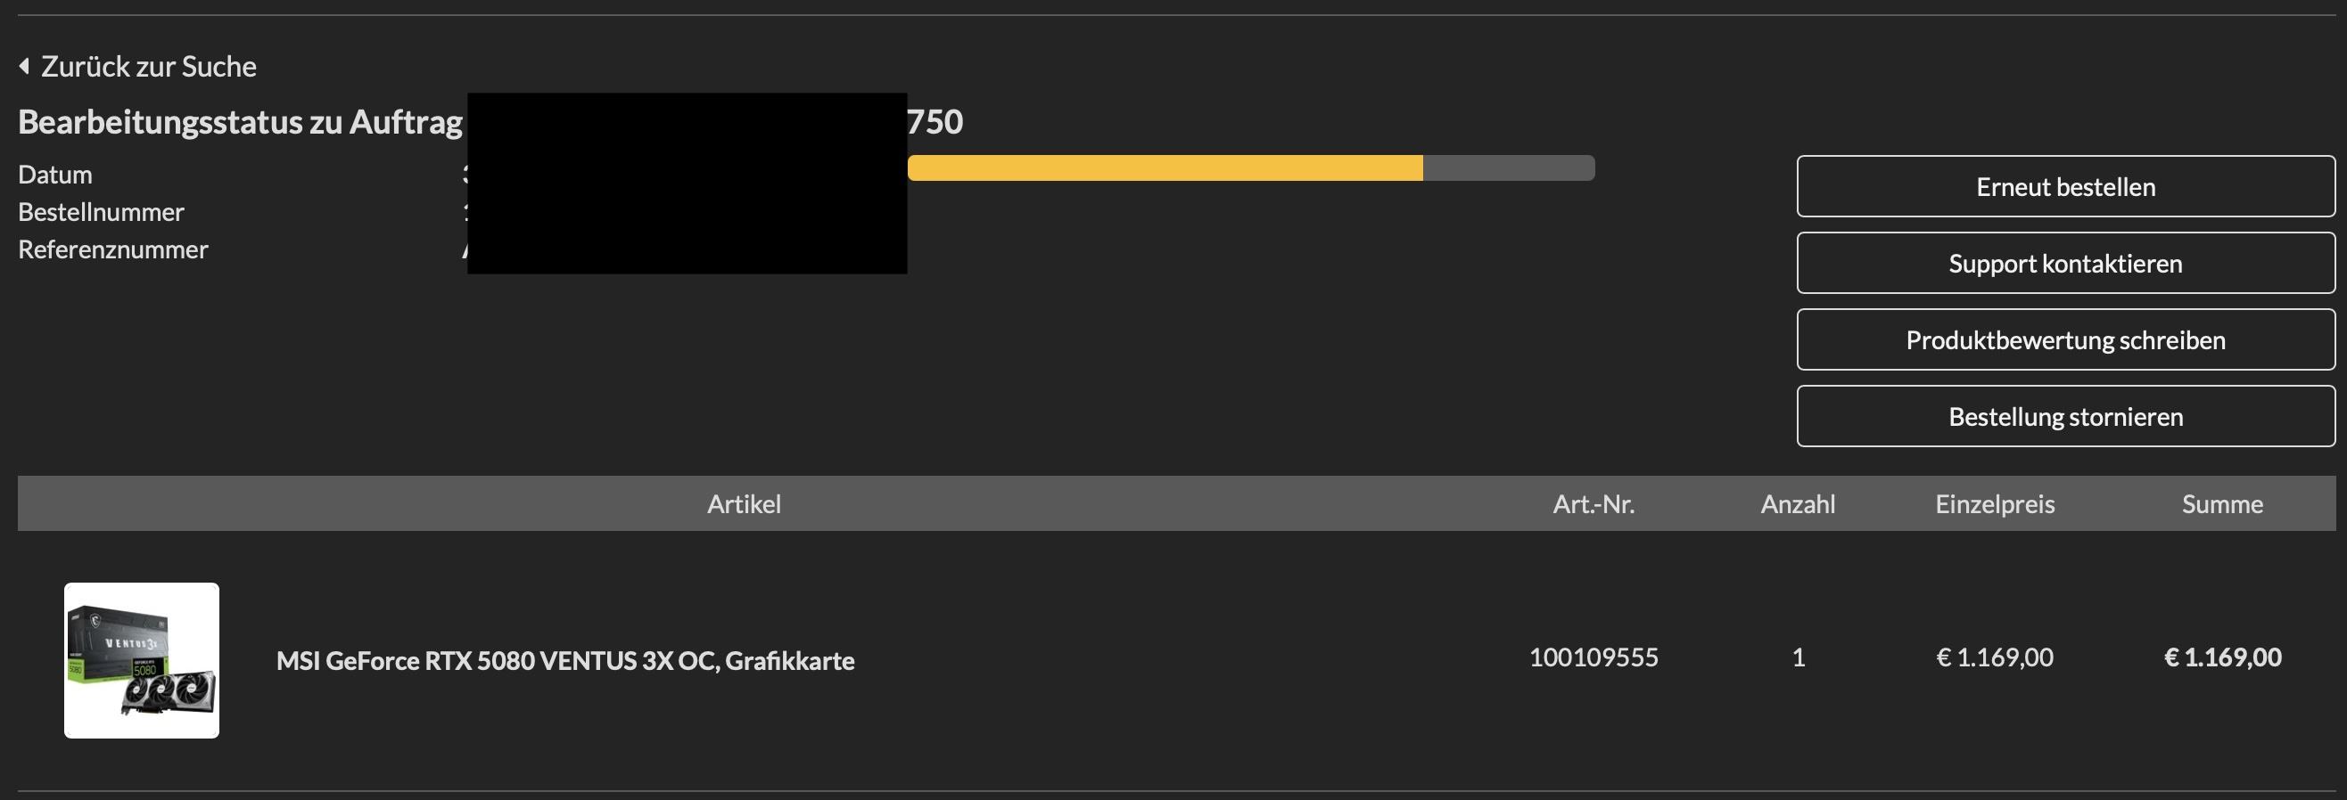Select the Artikel column header
Image resolution: width=2347 pixels, height=800 pixels.
pyautogui.click(x=744, y=503)
